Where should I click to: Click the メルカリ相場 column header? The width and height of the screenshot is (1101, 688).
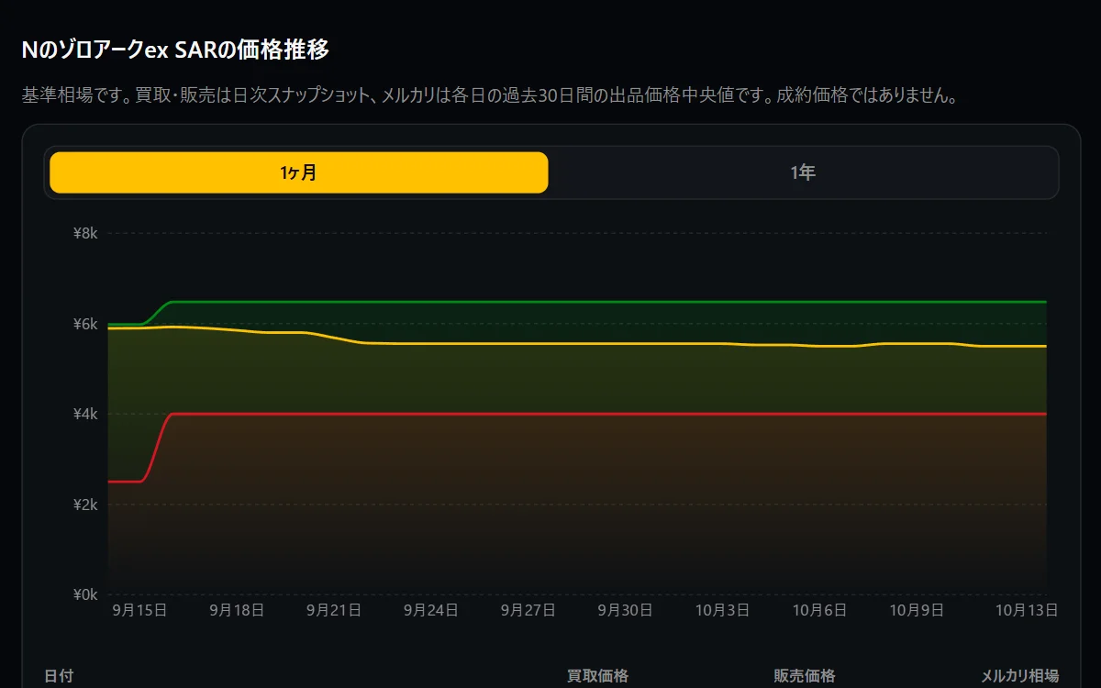[1020, 676]
